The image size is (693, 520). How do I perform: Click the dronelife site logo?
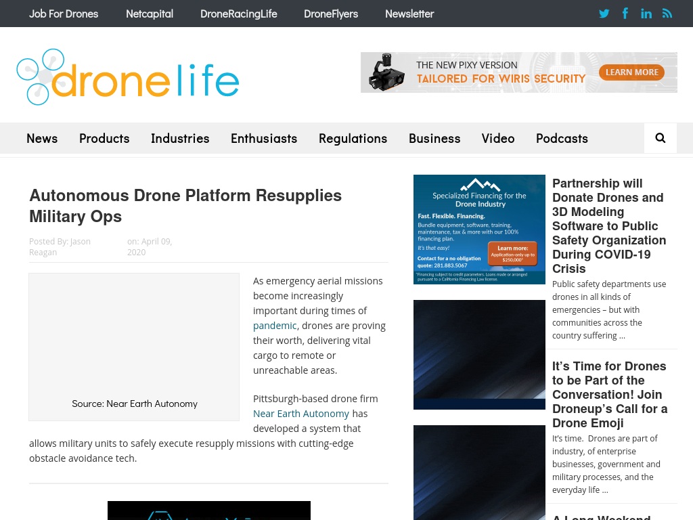pos(128,77)
